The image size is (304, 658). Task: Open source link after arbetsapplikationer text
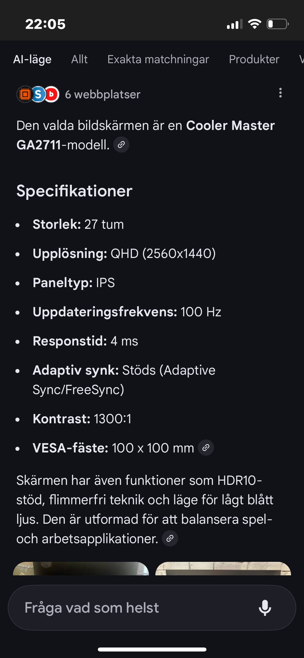(170, 538)
